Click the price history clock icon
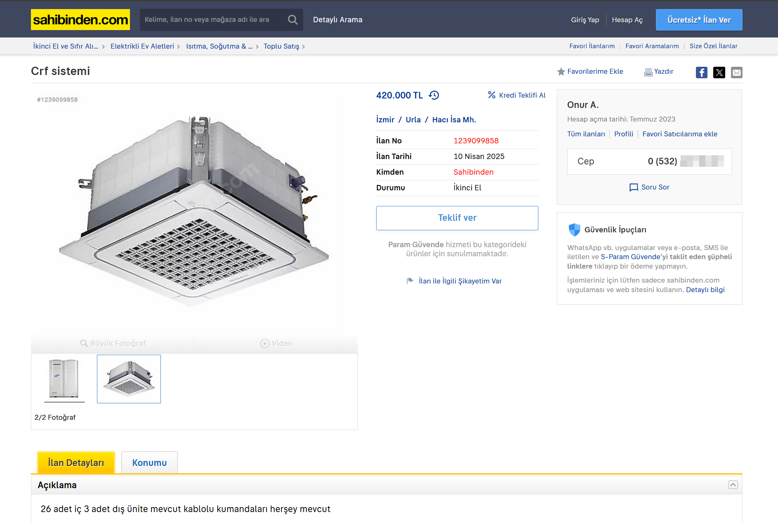Screen dimensions: 778x524 click(x=434, y=95)
